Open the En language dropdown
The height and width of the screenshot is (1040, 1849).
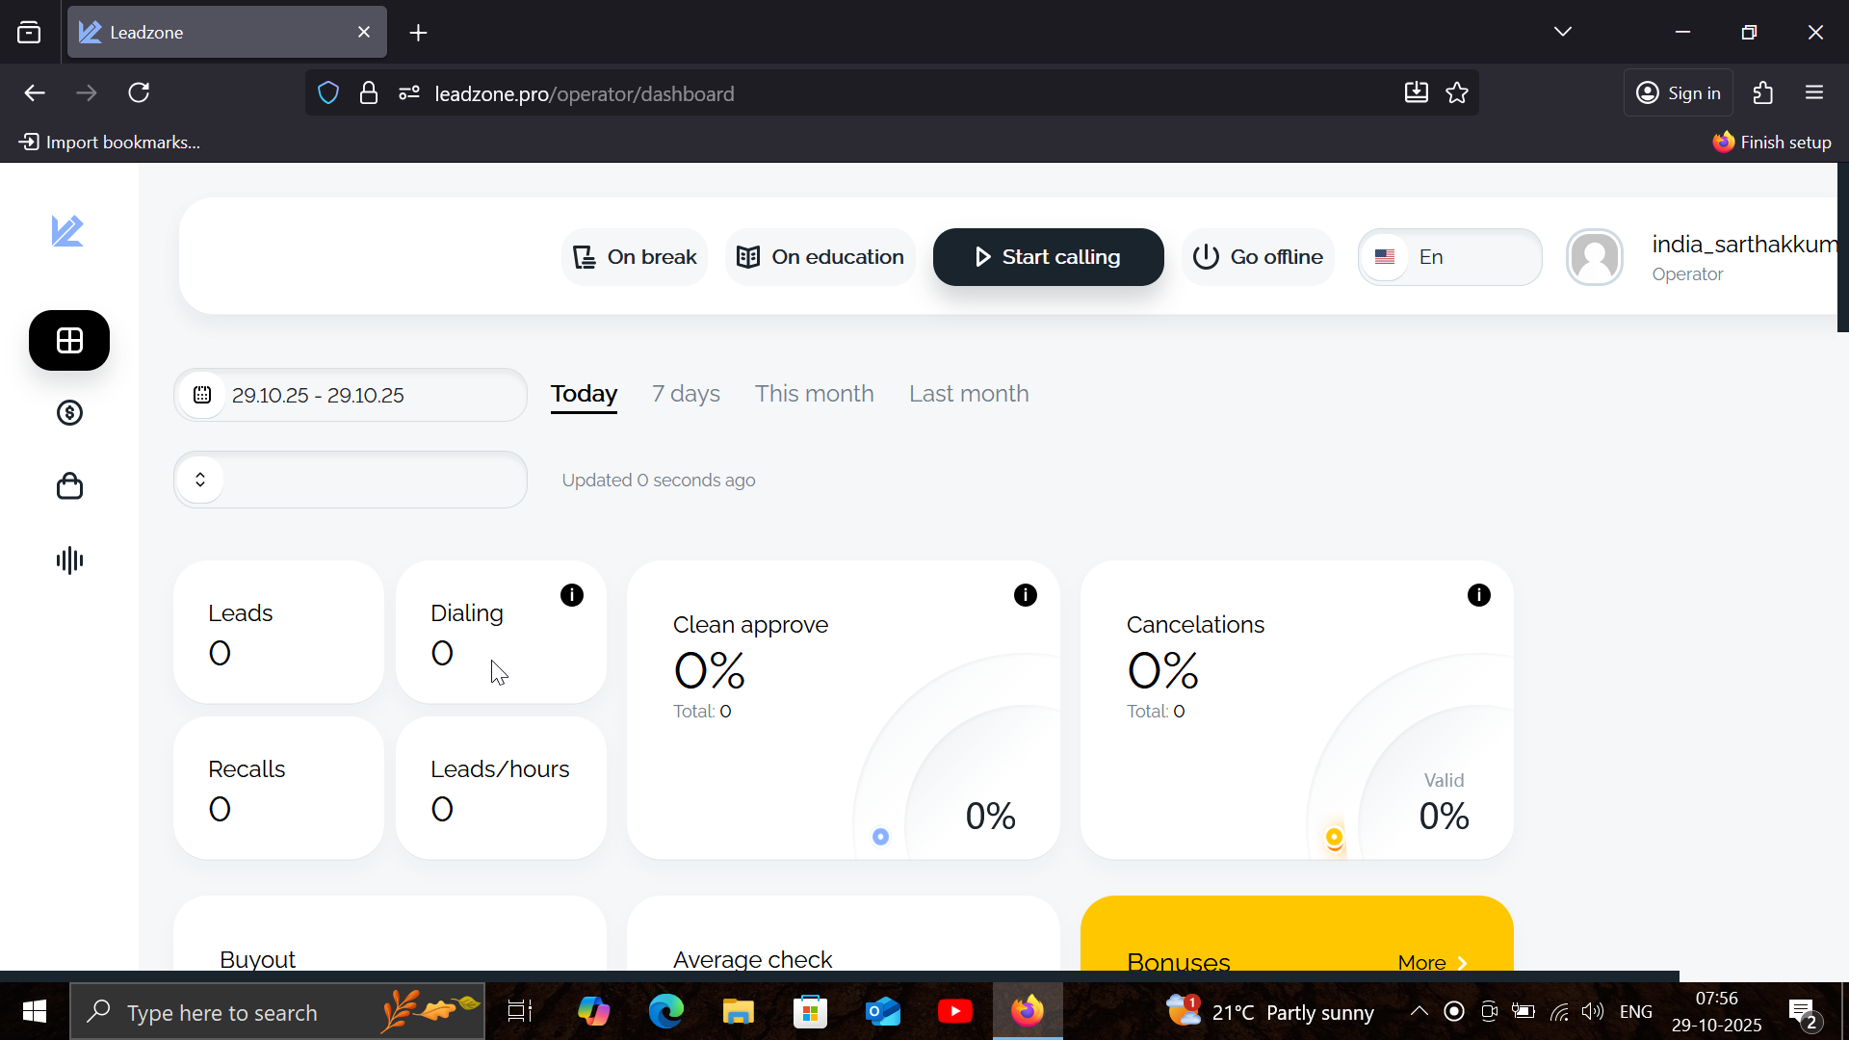[1449, 257]
